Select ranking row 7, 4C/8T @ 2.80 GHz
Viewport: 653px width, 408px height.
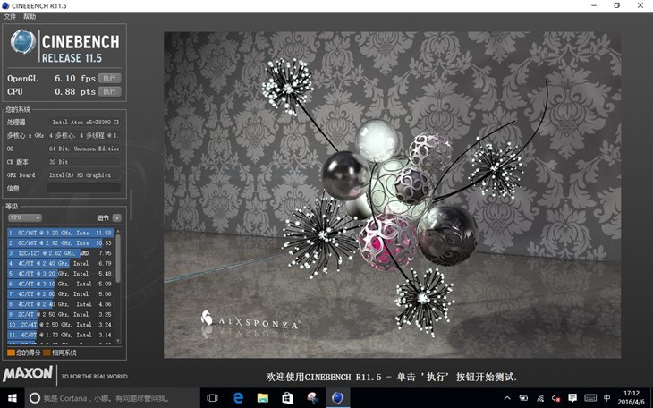click(61, 294)
